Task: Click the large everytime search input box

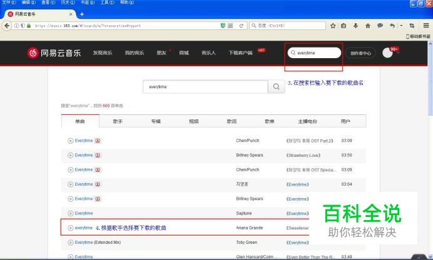Action: [x=205, y=87]
